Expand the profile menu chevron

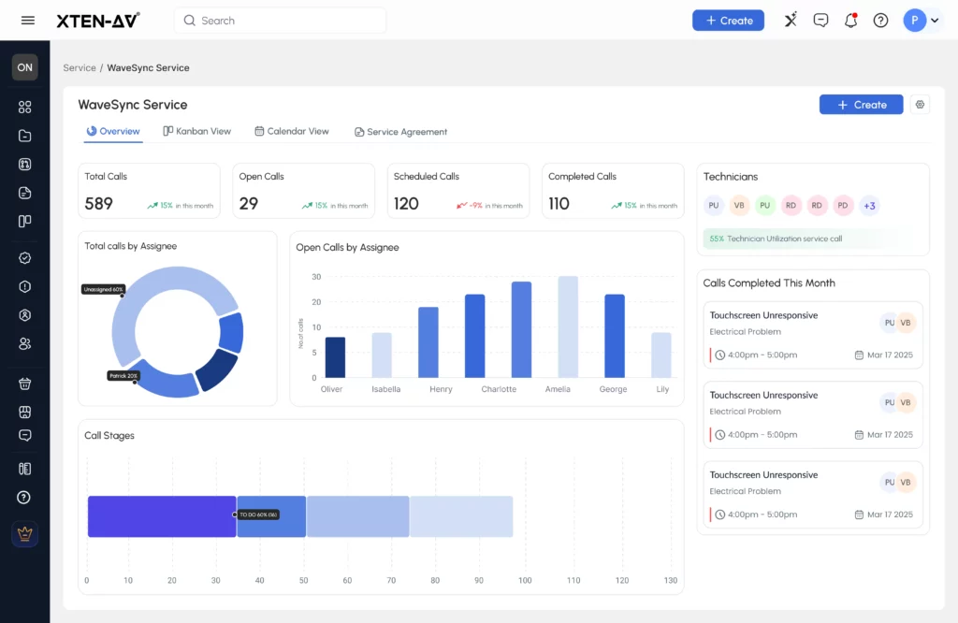[x=935, y=21]
